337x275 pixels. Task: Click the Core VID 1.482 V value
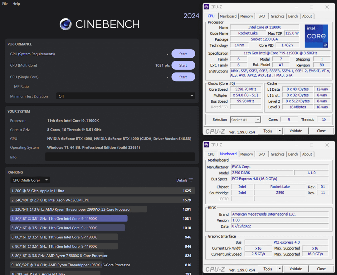287,45
